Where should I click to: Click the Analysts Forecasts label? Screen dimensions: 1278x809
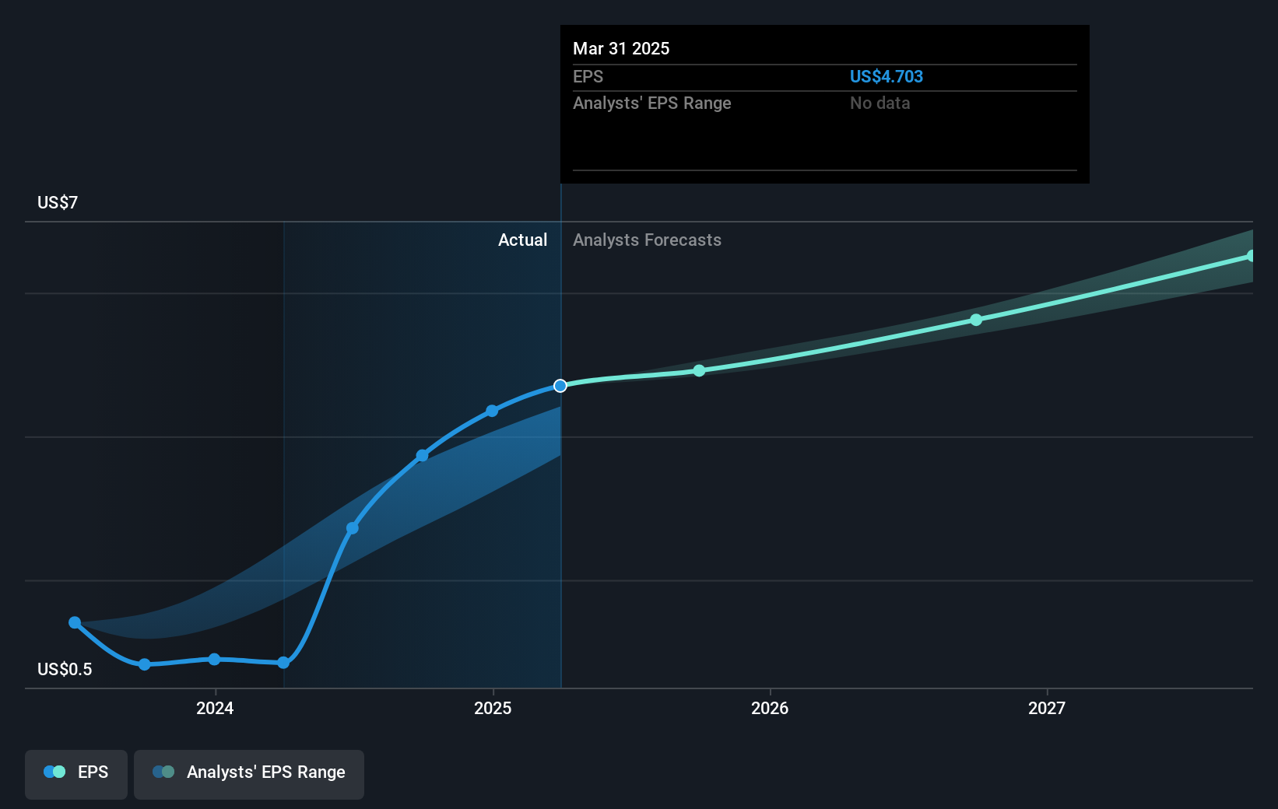click(647, 240)
